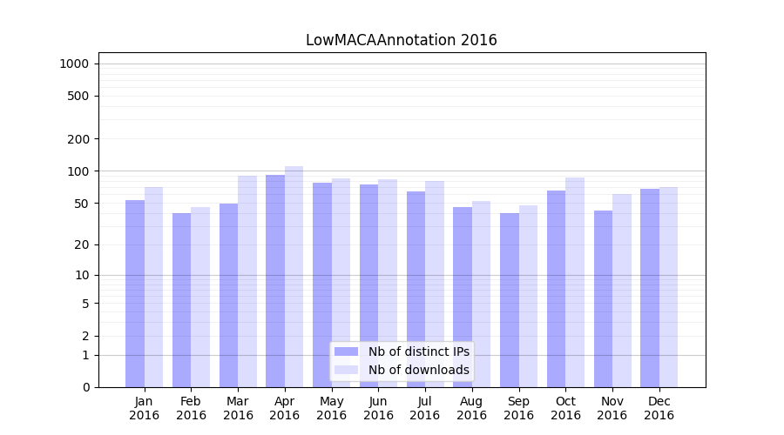Click the 'Nb of distinct IPs' legend label
Image resolution: width=784 pixels, height=435 pixels.
pyautogui.click(x=418, y=351)
